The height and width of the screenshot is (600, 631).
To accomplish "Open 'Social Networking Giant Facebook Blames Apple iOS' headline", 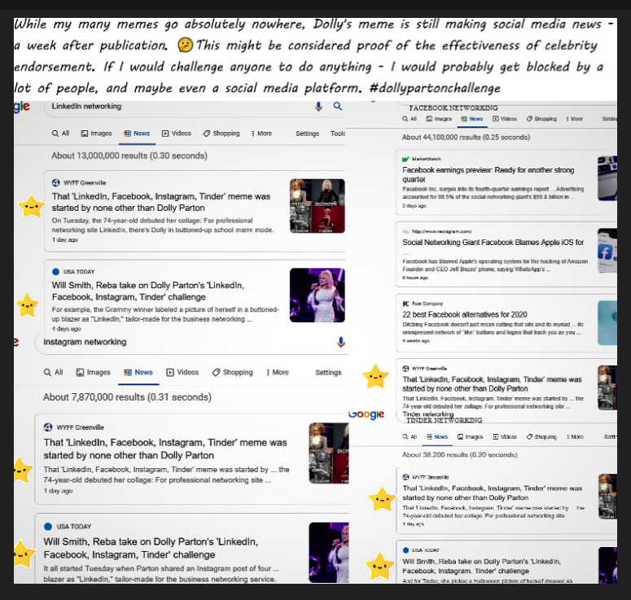I will coord(493,243).
